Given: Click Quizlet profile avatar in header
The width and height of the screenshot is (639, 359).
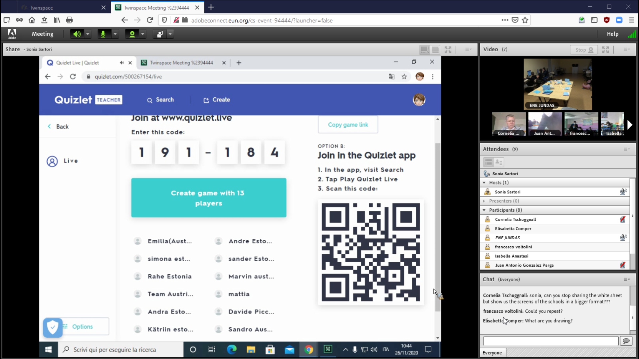Looking at the screenshot, I should click(x=419, y=100).
